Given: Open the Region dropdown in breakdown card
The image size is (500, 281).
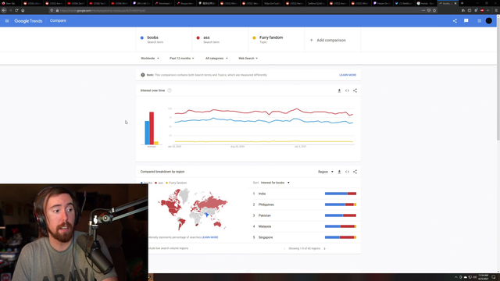Looking at the screenshot, I should [326, 172].
